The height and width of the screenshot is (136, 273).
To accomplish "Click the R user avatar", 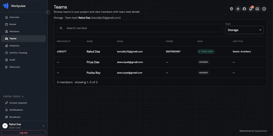I will click(x=5, y=126).
